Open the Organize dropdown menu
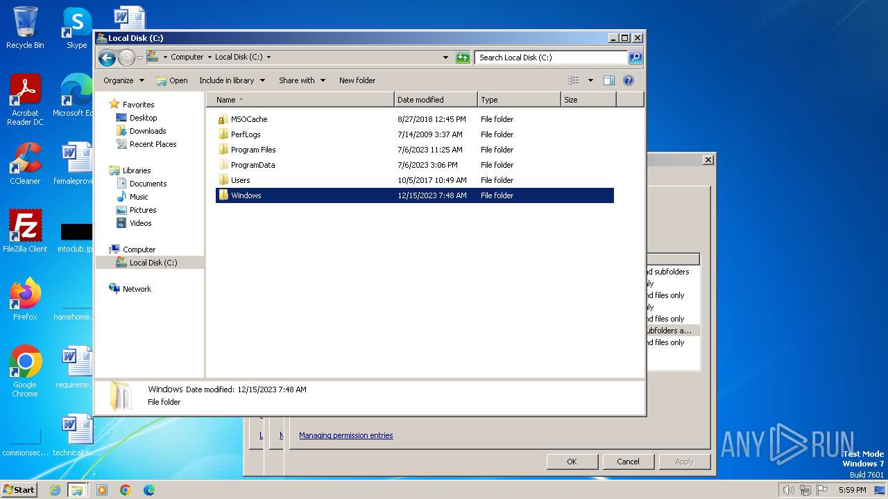This screenshot has width=888, height=499. click(x=123, y=80)
